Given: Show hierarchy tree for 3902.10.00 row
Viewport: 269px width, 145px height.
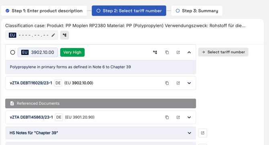Looking at the screenshot, I should [x=155, y=52].
